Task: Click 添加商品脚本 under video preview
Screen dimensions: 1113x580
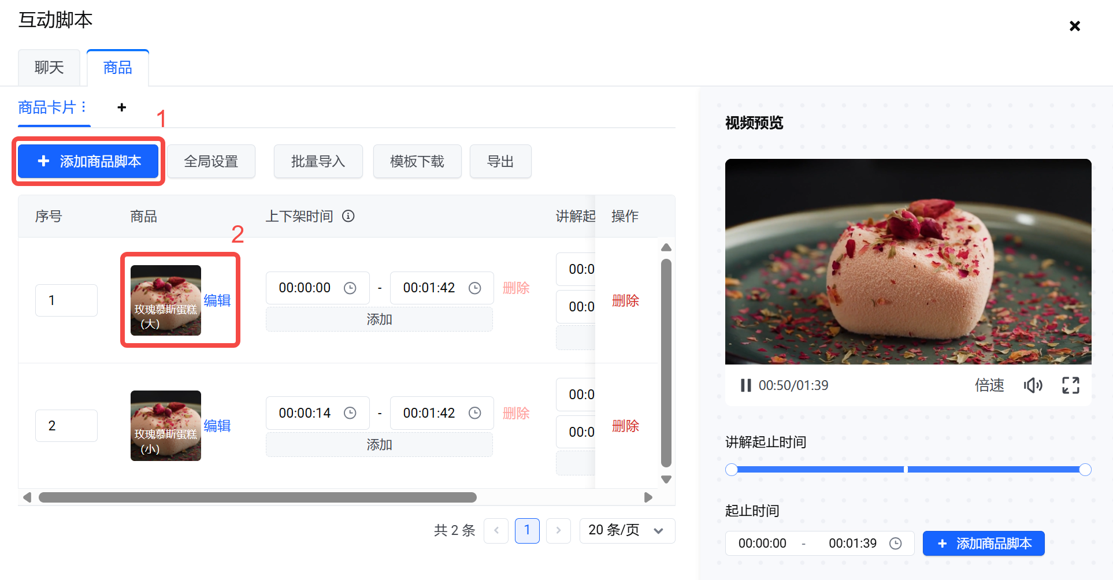Action: pos(984,544)
